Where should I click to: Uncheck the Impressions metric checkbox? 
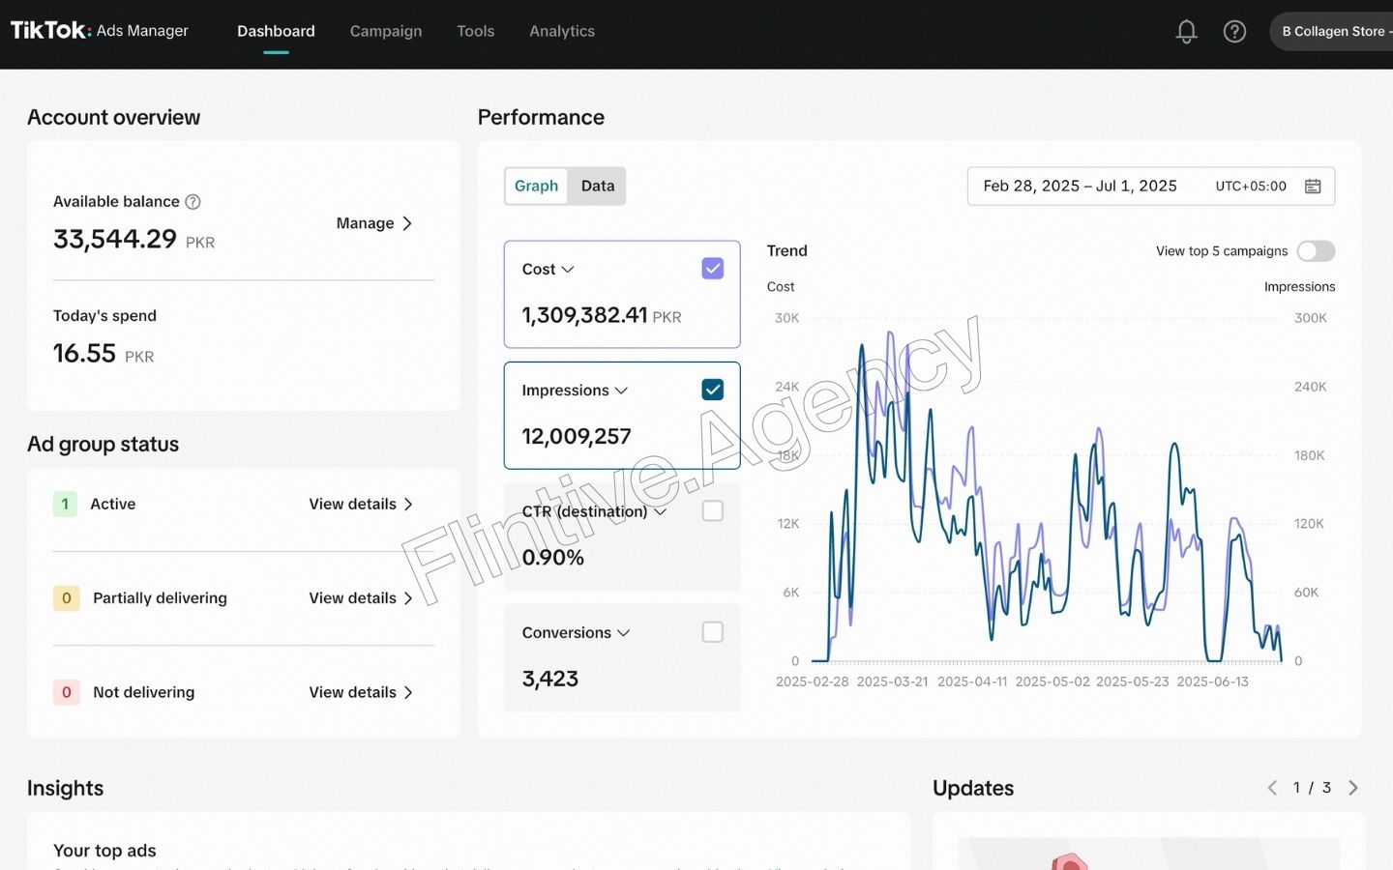(x=713, y=390)
